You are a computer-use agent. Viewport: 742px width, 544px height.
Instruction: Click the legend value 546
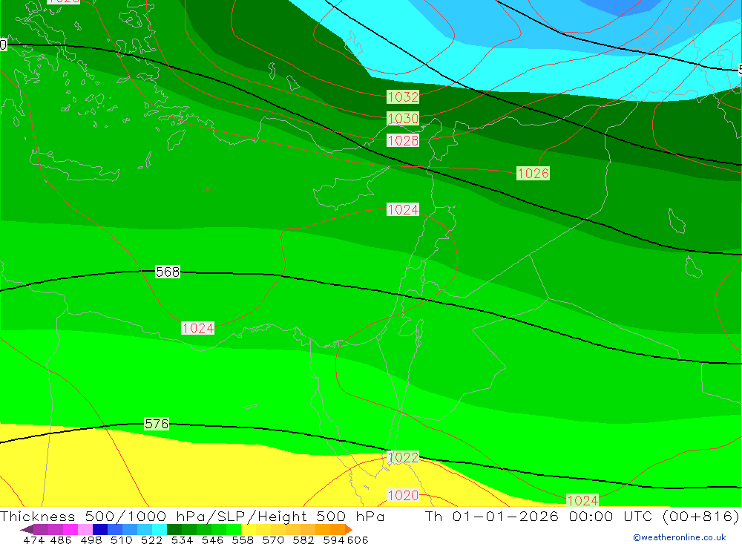click(x=212, y=540)
